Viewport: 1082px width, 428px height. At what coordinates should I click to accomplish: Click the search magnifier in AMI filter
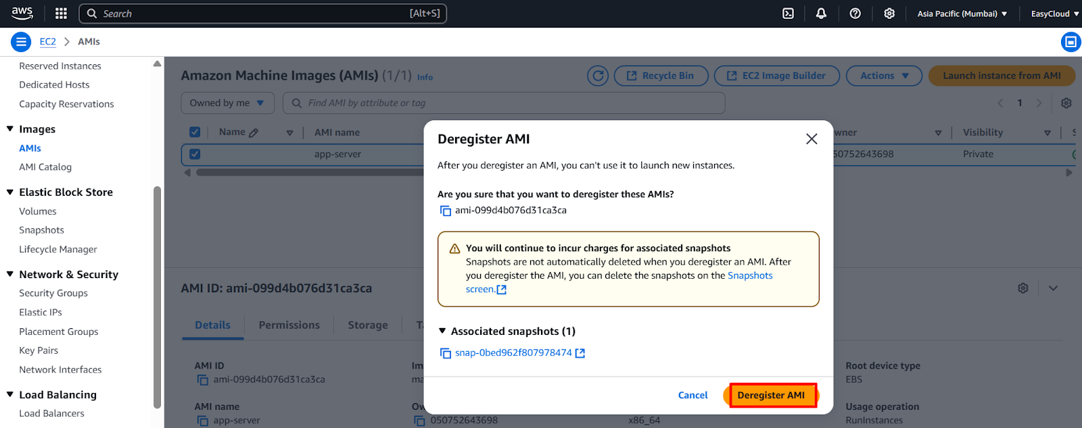pos(296,103)
